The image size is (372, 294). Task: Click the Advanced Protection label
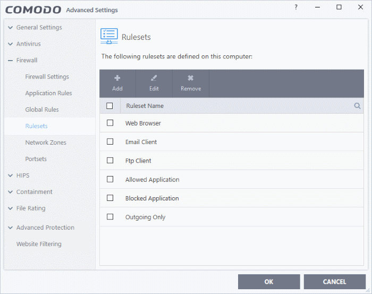(x=45, y=228)
